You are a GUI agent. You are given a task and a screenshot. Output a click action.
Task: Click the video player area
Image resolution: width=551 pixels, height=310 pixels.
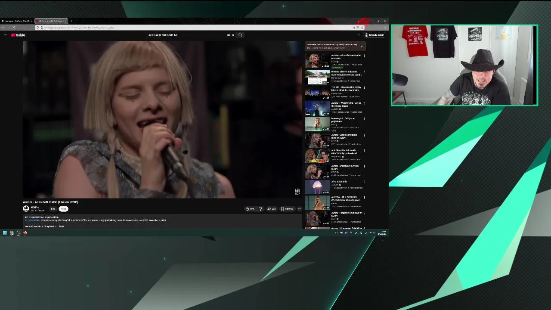pos(162,120)
